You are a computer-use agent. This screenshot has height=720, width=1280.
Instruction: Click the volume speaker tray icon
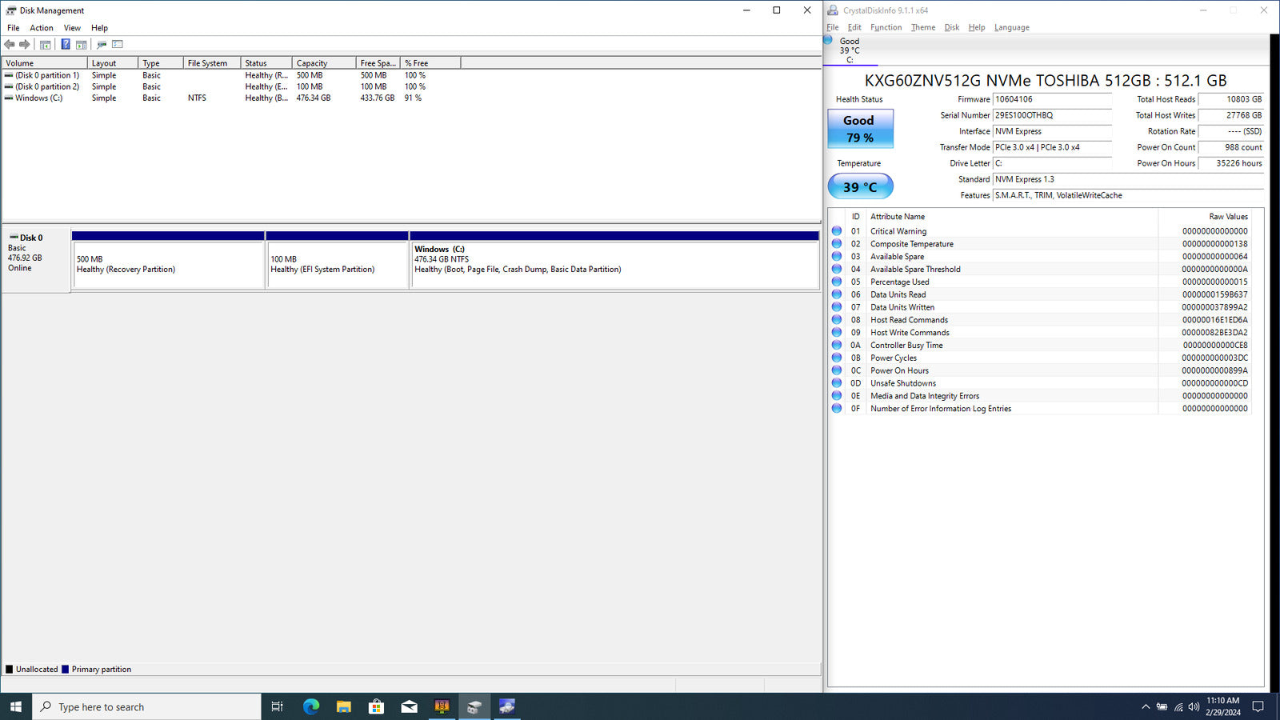tap(1194, 706)
